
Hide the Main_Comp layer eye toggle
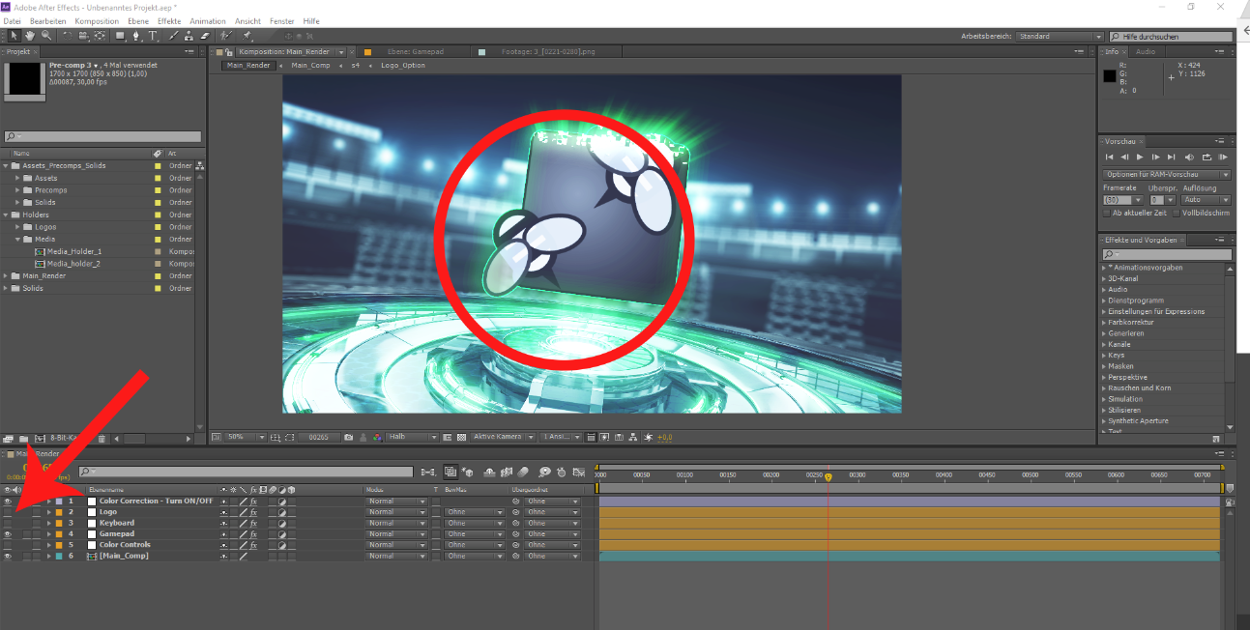[8, 556]
